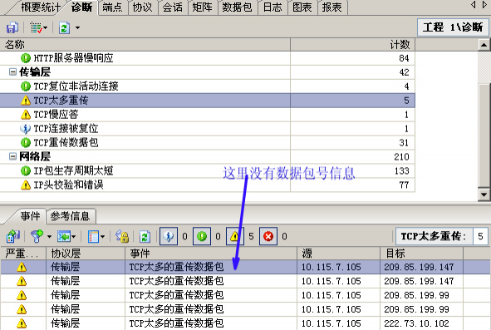Open dropdown arrow beside top refresh icon

(x=77, y=28)
